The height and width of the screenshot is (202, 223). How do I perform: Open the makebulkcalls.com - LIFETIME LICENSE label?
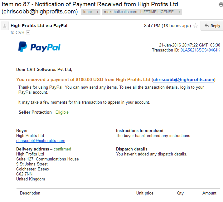[139, 12]
